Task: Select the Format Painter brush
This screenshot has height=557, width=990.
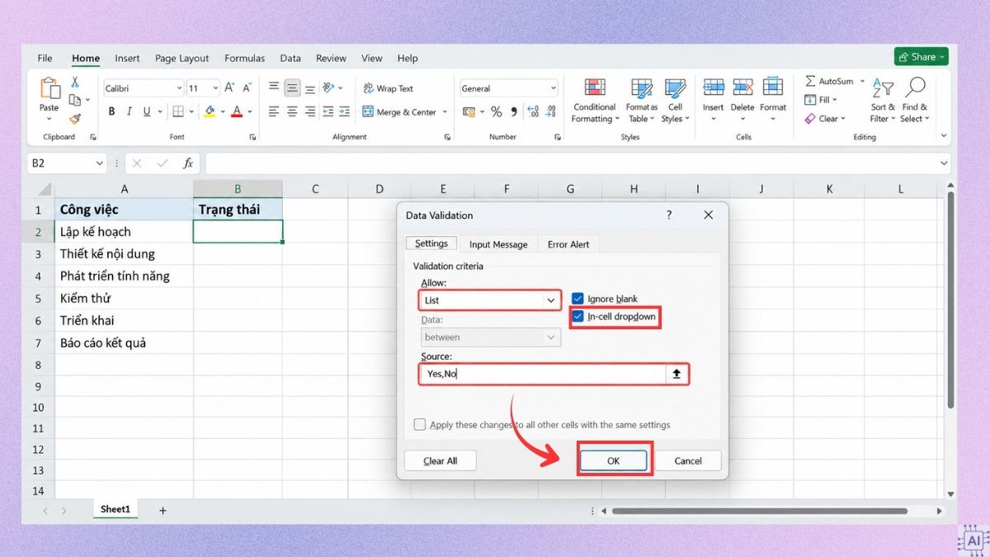Action: (x=75, y=119)
